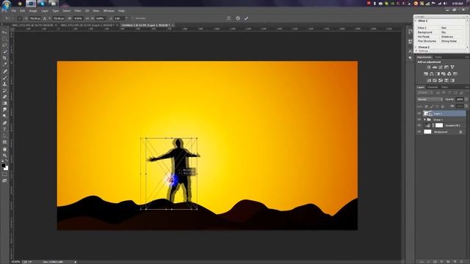Select the Lasso tool
Viewport: 470px width, 264px height.
[4, 45]
